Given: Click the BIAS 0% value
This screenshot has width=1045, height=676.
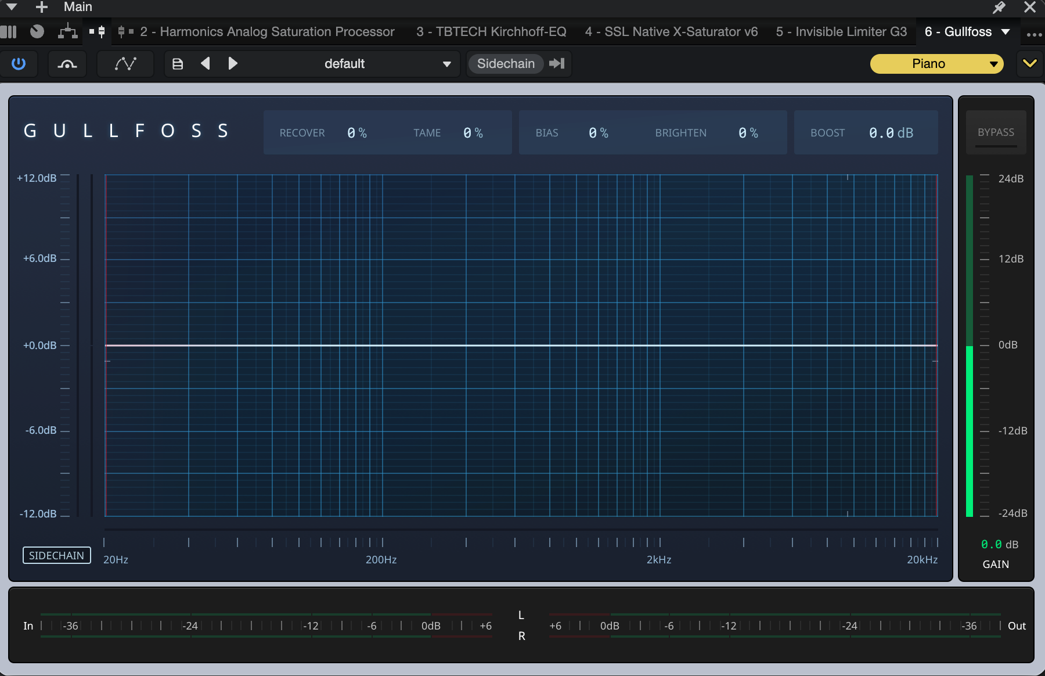Looking at the screenshot, I should 599,133.
